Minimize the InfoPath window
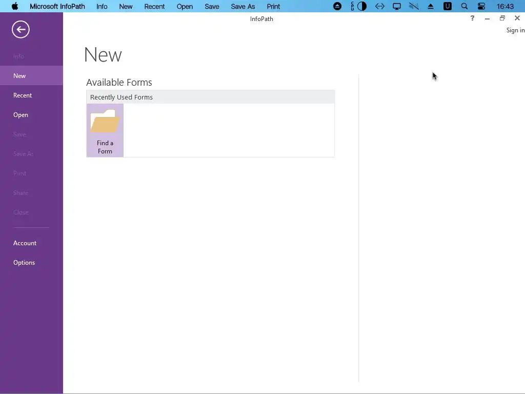525x394 pixels. [487, 18]
